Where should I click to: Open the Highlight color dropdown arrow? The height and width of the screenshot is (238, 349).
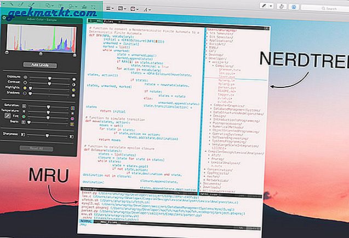click(x=271, y=6)
